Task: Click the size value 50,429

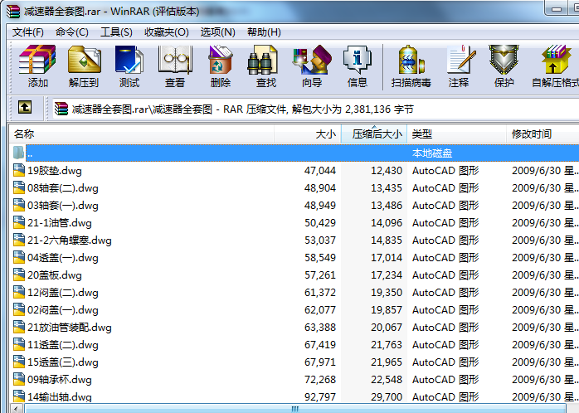Action: tap(320, 222)
